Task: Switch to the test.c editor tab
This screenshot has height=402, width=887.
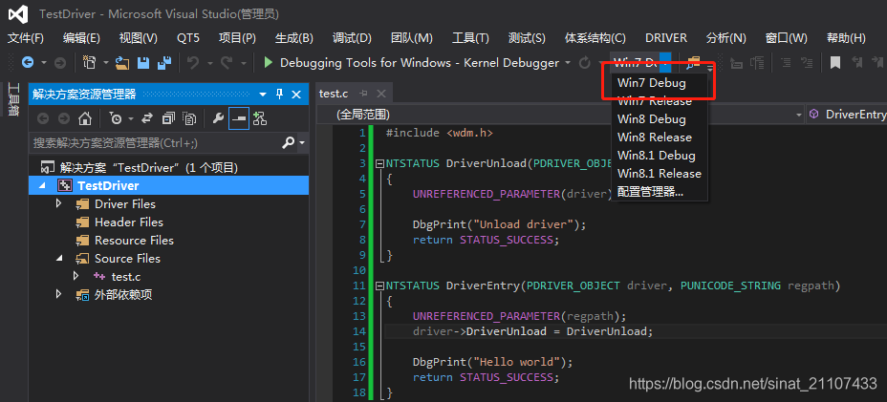Action: click(x=334, y=94)
